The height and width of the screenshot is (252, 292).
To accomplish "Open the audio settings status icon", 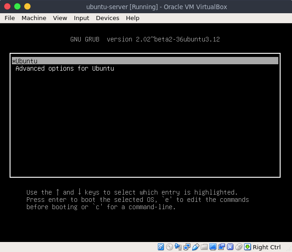I will (178, 247).
